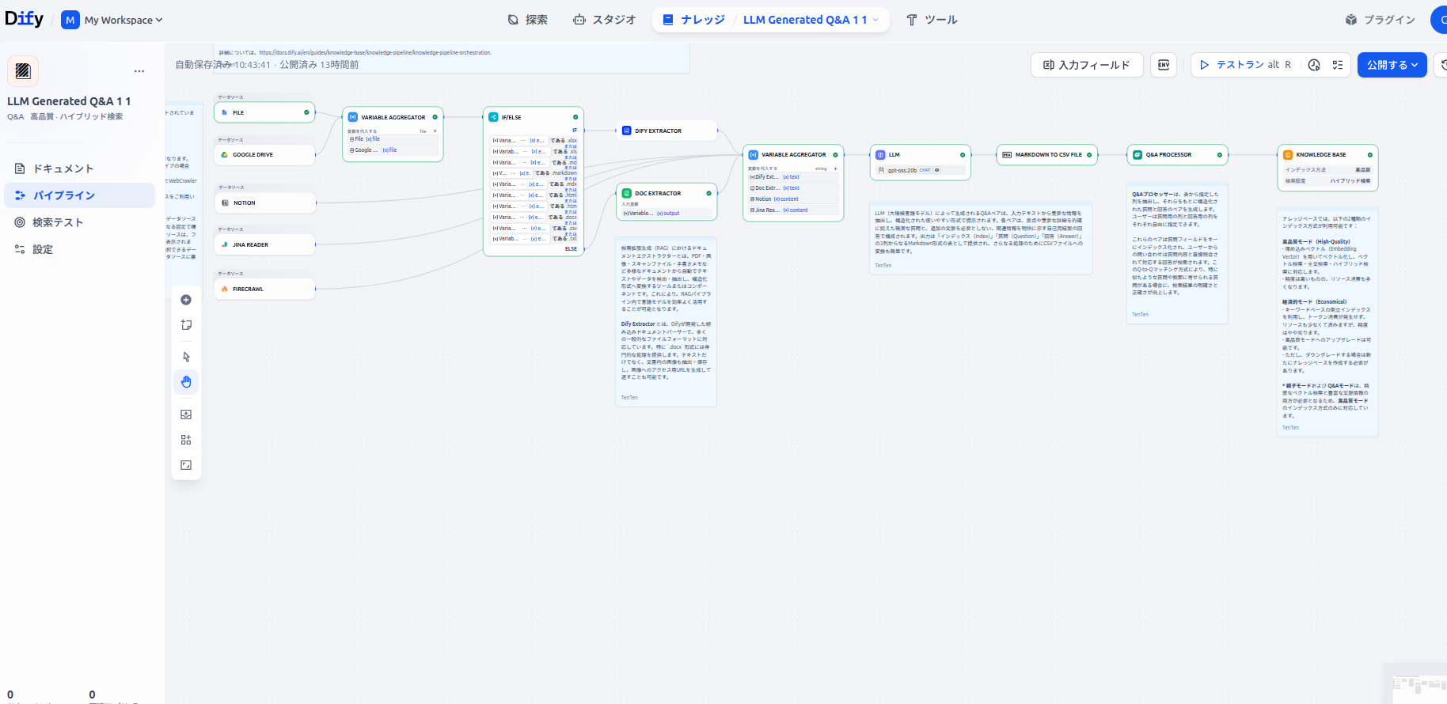This screenshot has height=704, width=1447.
Task: Click the knowledge base app icon thumbnail
Action: (23, 71)
